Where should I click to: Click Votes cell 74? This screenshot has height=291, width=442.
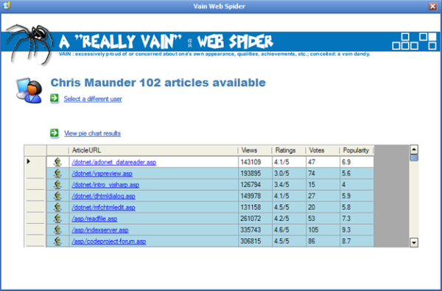coord(323,173)
